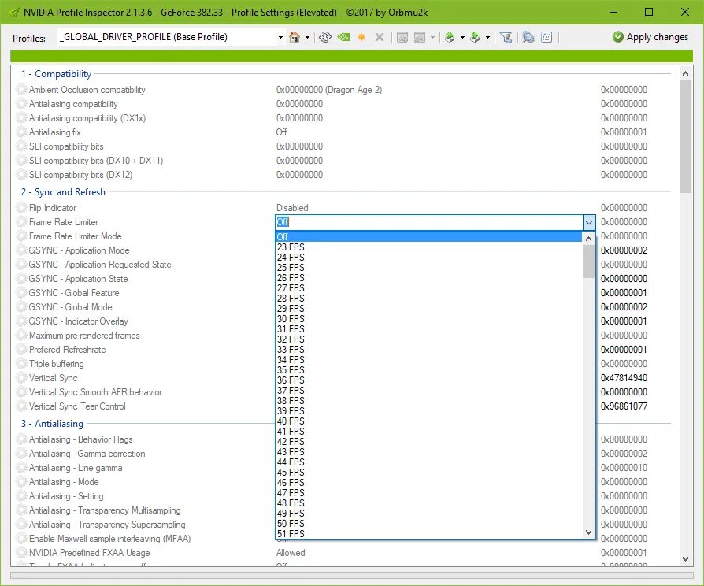Click the Frame Rate Limiter value field showing Off
The height and width of the screenshot is (586, 704).
click(x=428, y=222)
